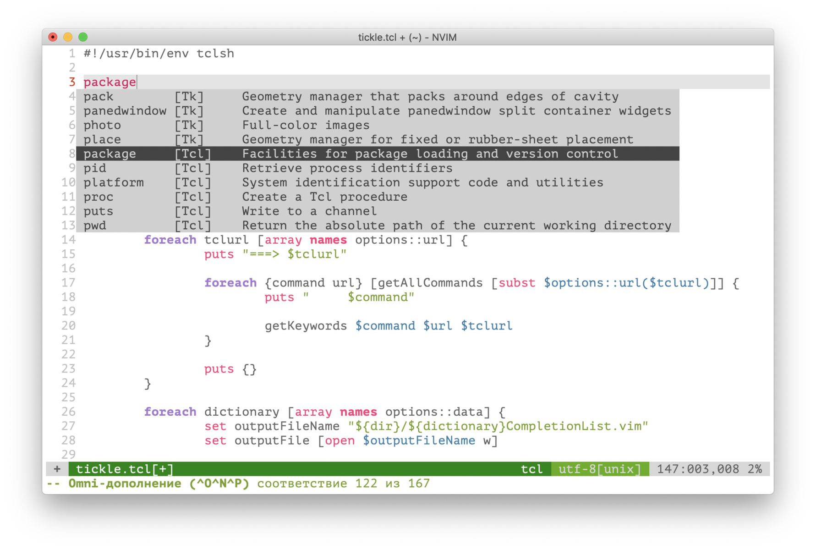Click line number 16 in gutter
This screenshot has width=816, height=550.
click(68, 269)
